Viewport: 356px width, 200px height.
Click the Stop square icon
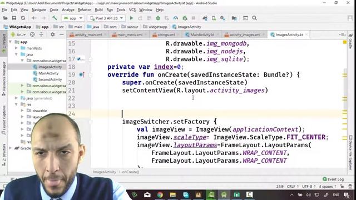pos(194,18)
